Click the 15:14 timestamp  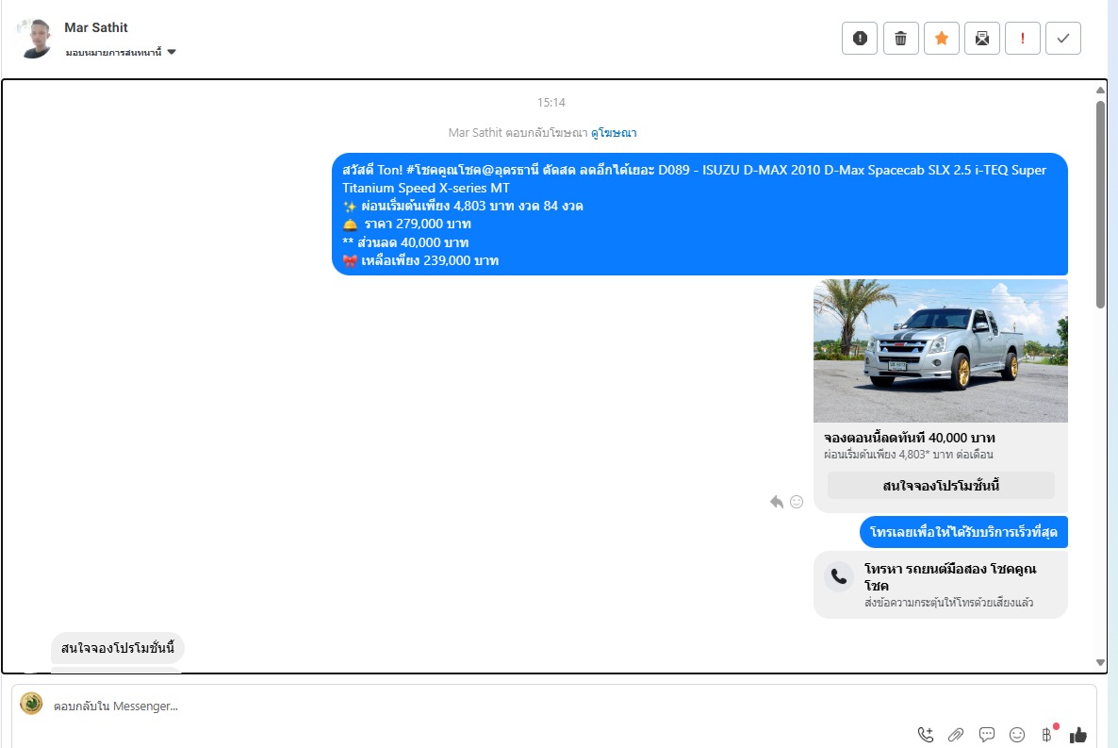pos(551,103)
